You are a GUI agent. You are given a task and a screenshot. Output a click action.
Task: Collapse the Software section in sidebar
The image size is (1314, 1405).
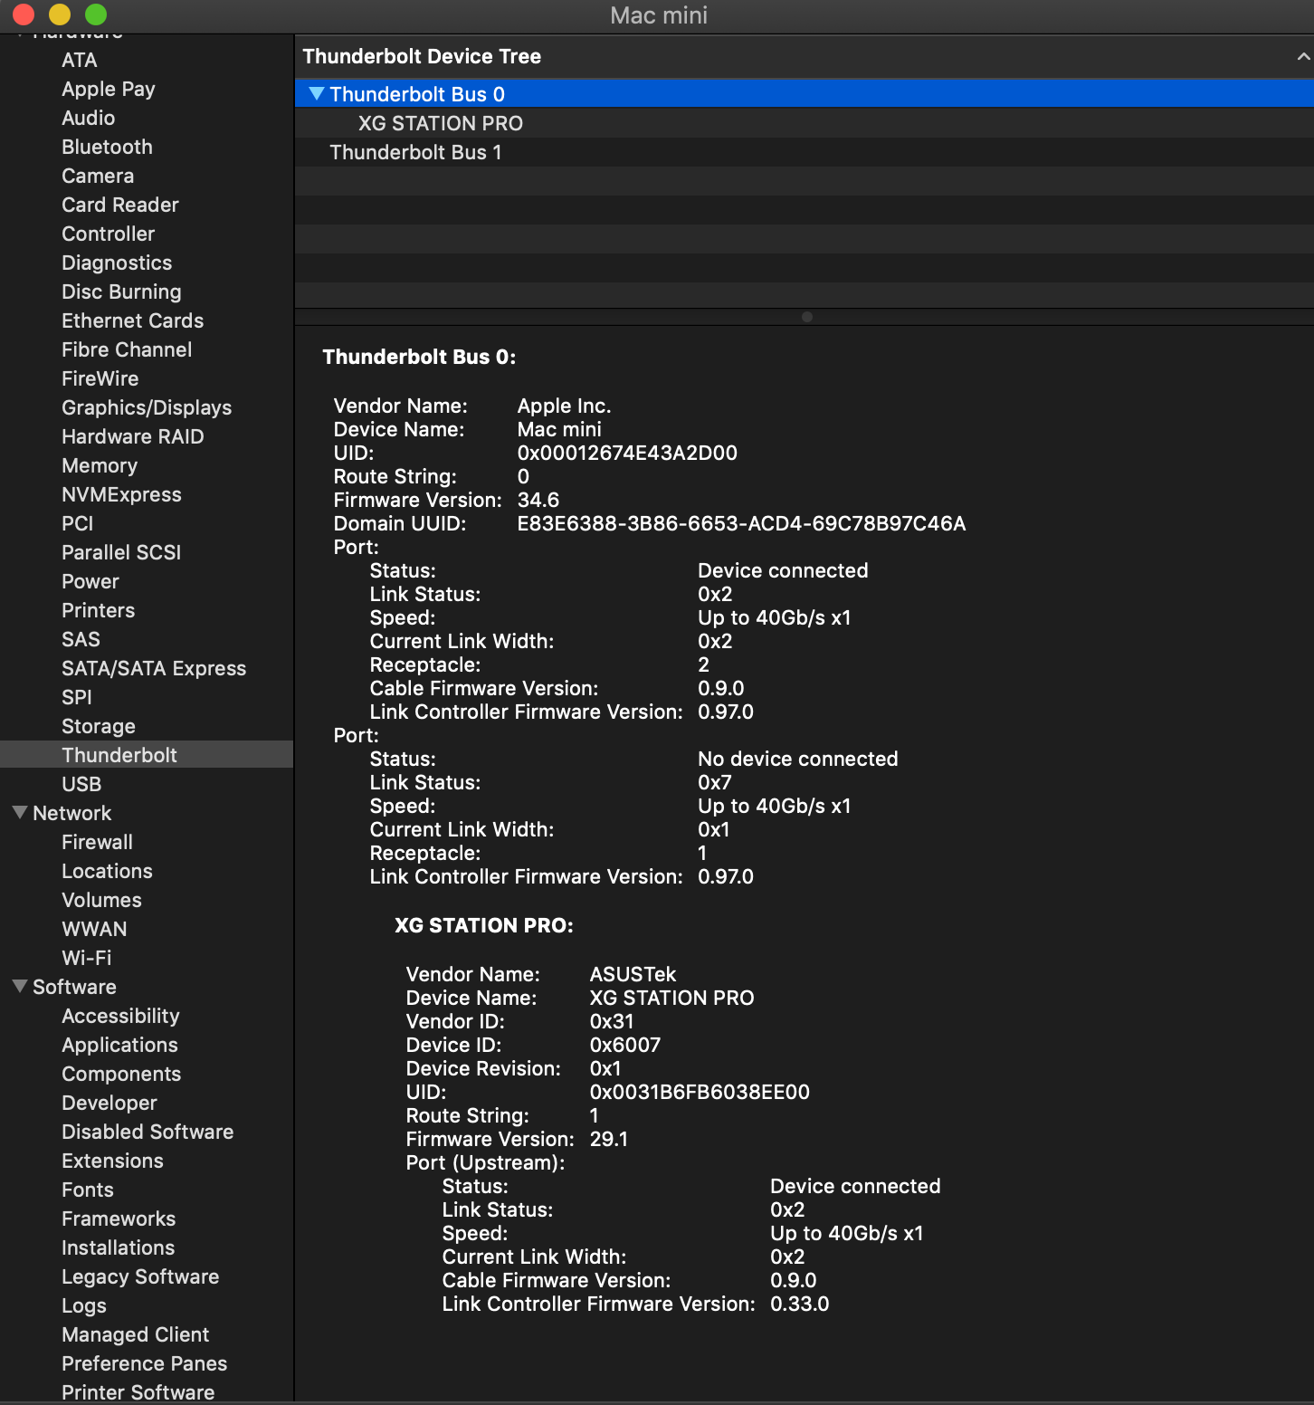tap(19, 987)
